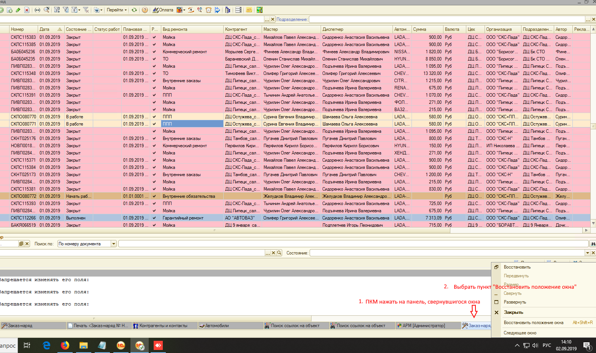
Task: Toggle checkmark in row СКЛС112266
Action: coord(154,218)
